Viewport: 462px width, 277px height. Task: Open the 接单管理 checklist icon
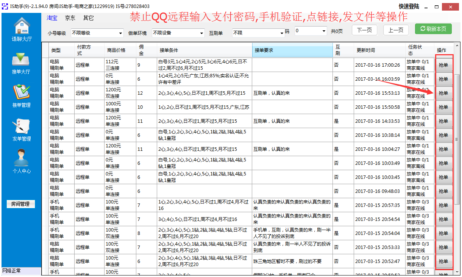pyautogui.click(x=21, y=93)
